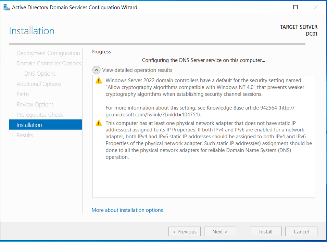Open the Paths step in the sidebar
The height and width of the screenshot is (242, 327).
tap(23, 94)
